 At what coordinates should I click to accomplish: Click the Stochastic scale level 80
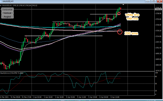coord(156,77)
